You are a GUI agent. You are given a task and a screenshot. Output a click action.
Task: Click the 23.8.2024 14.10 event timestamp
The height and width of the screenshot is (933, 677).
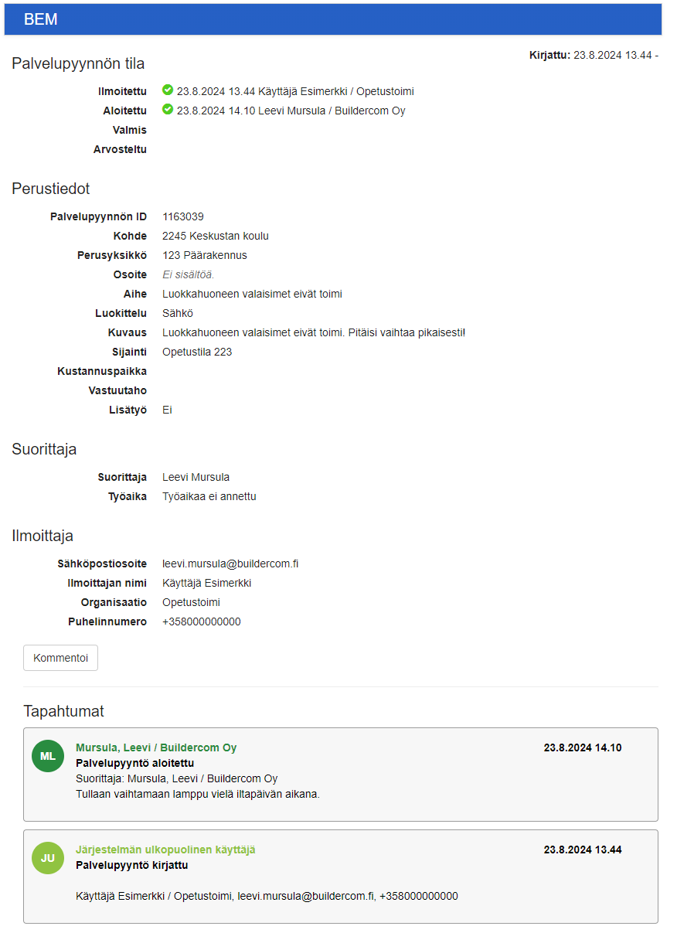click(583, 747)
